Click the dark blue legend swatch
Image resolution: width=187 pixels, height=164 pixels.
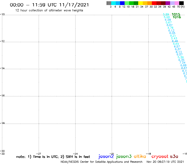coord(122,3)
